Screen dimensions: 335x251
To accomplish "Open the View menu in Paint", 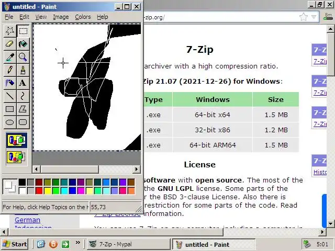I will [41, 17].
